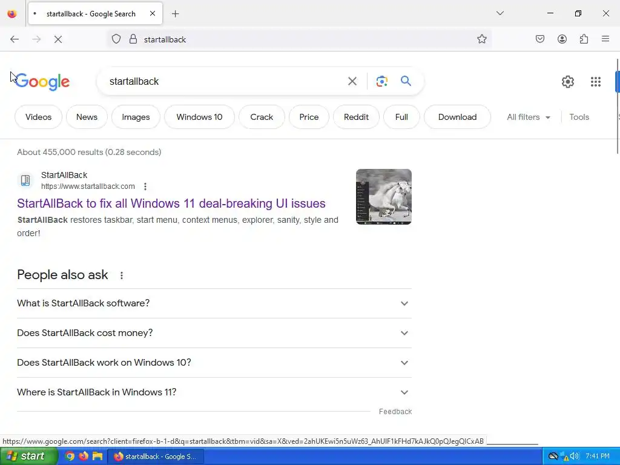Launch Firefox from quick launch
Screen dimensions: 620x465
point(84,457)
